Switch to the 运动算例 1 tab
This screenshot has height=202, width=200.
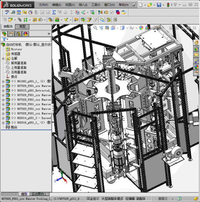click(39, 194)
